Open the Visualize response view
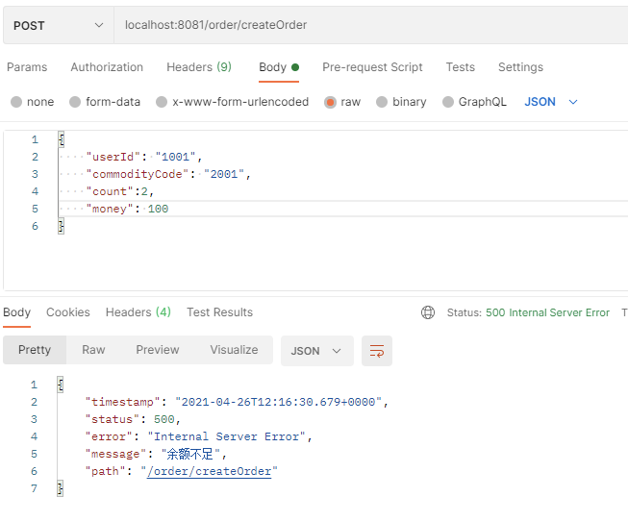628x522 pixels. (234, 350)
